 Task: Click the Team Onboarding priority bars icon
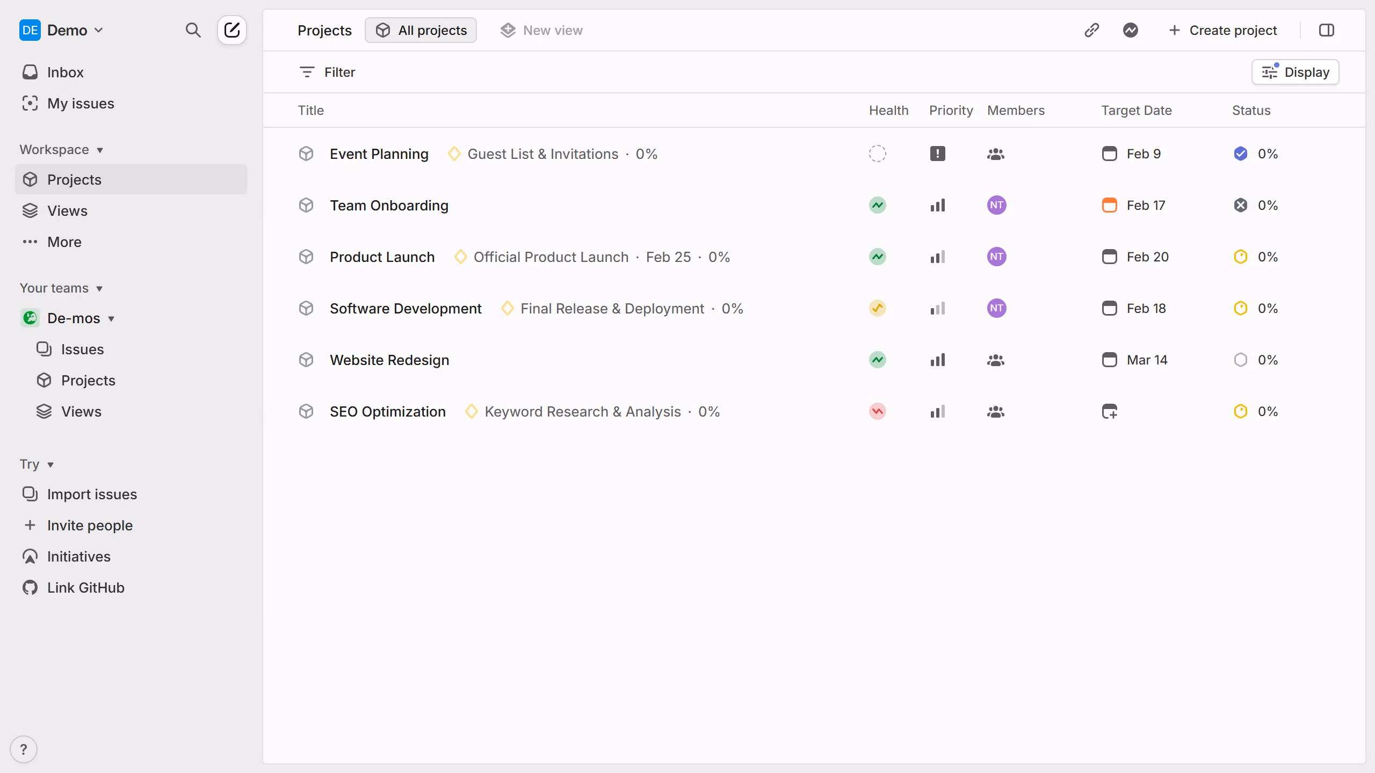pyautogui.click(x=938, y=205)
